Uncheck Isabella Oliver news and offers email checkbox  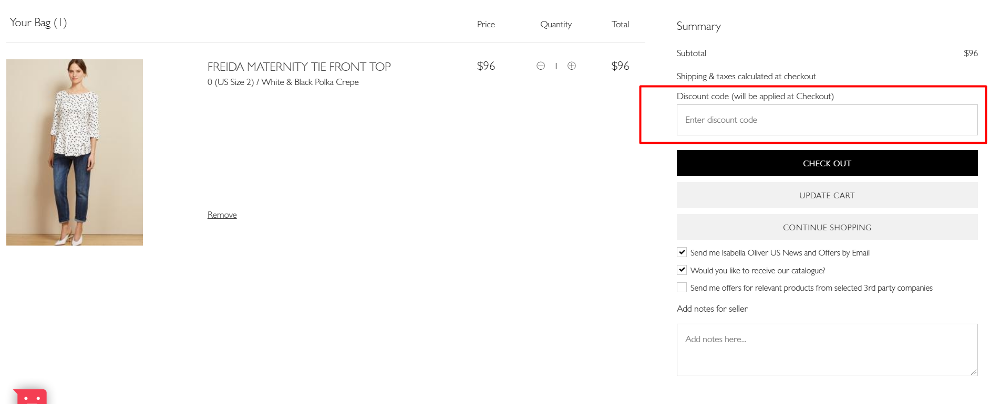682,252
